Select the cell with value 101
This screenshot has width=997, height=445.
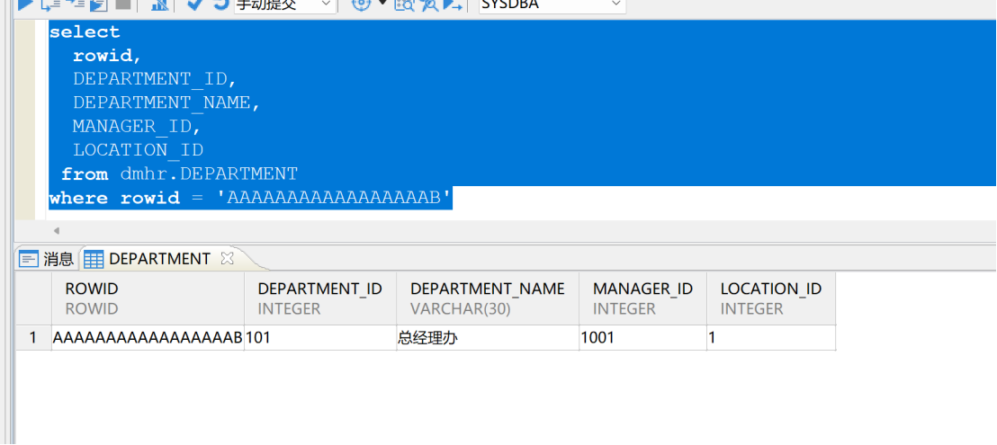(x=319, y=338)
